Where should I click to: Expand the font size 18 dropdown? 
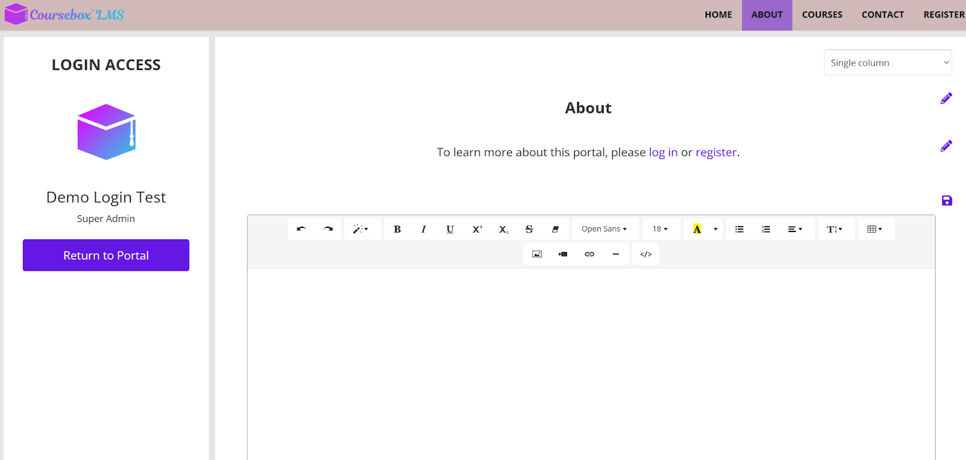point(660,229)
